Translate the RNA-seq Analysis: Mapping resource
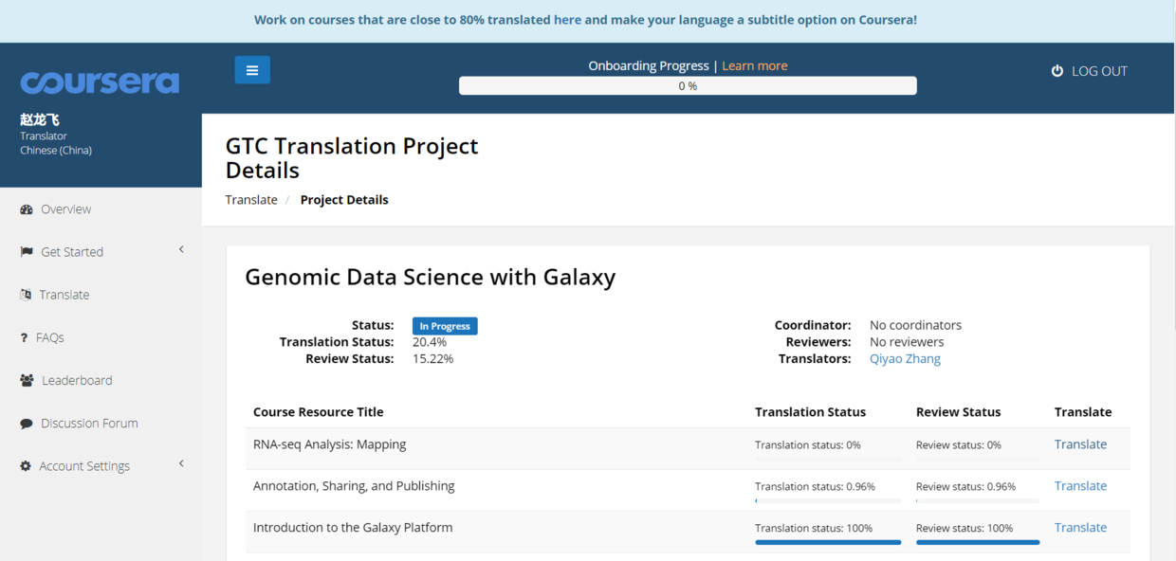 point(1080,444)
